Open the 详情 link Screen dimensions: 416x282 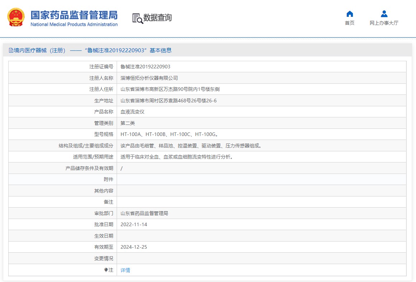[x=125, y=270]
